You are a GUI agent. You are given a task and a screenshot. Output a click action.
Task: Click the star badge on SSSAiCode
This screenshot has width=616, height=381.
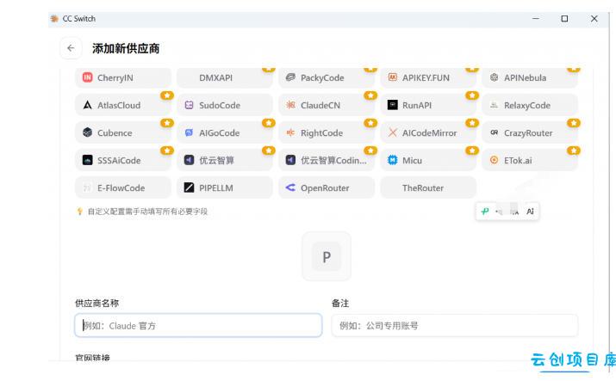pos(167,151)
